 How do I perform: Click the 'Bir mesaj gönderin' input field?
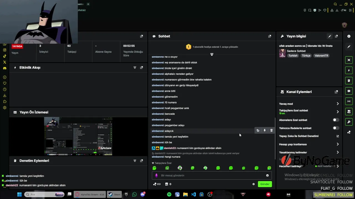click(212, 176)
